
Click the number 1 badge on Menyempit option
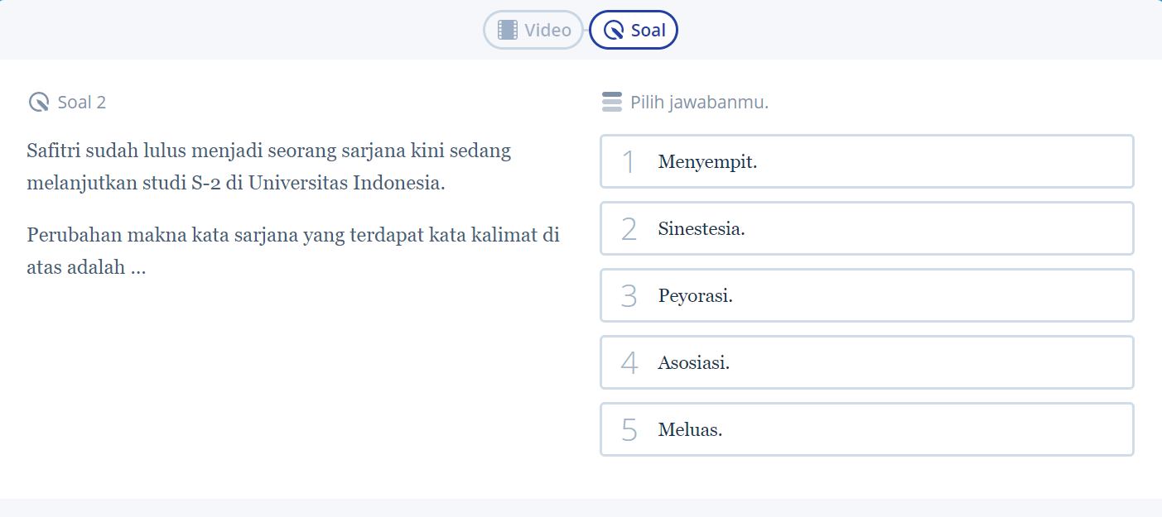pos(629,161)
